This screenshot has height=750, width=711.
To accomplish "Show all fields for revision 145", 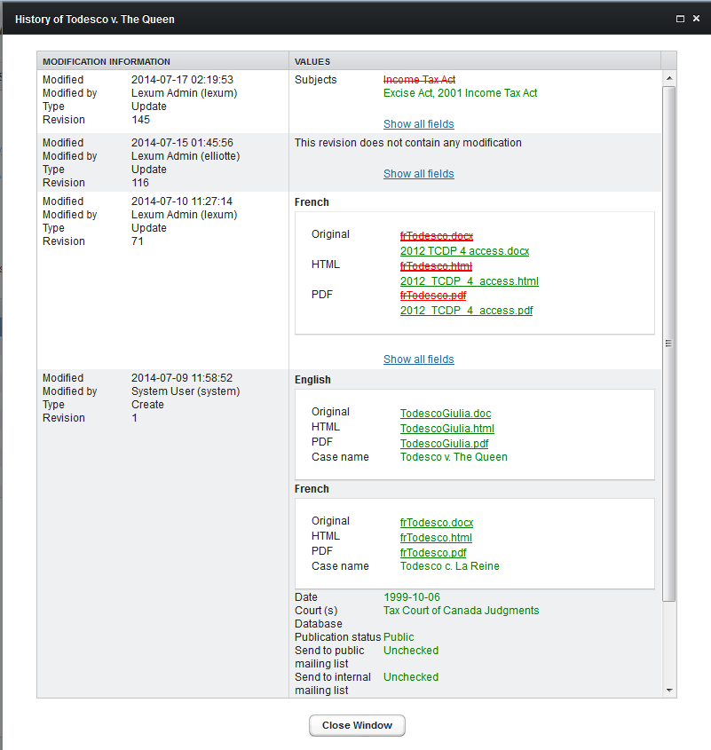I will point(418,124).
